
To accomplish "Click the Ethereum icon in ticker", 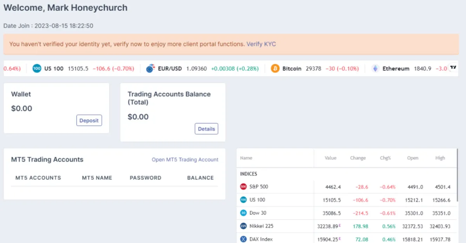I will pos(375,69).
